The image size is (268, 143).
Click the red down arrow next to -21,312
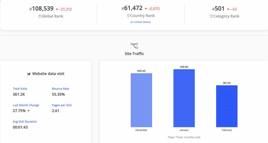click(57, 9)
